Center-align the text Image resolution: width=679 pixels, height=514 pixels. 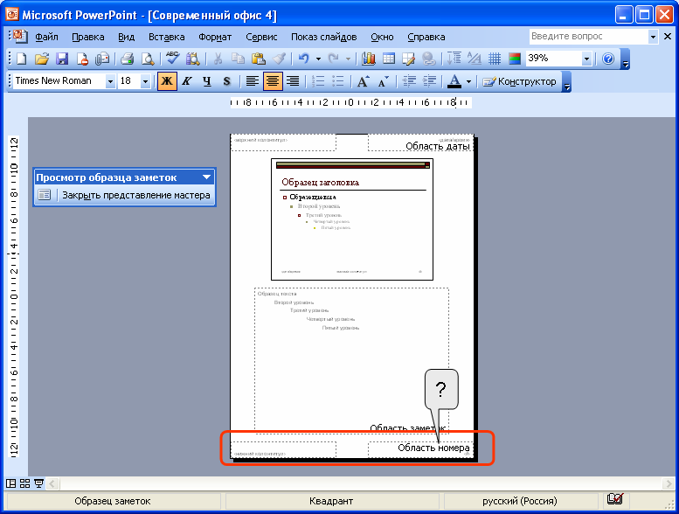click(x=273, y=81)
